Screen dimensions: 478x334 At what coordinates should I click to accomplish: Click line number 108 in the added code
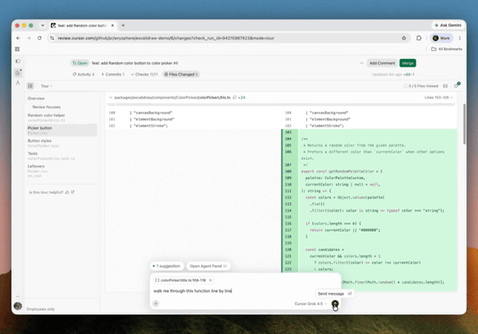[x=289, y=172]
